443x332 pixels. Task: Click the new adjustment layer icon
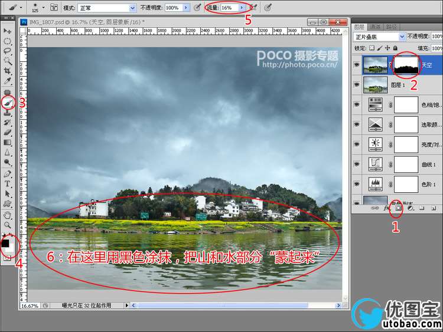point(411,208)
